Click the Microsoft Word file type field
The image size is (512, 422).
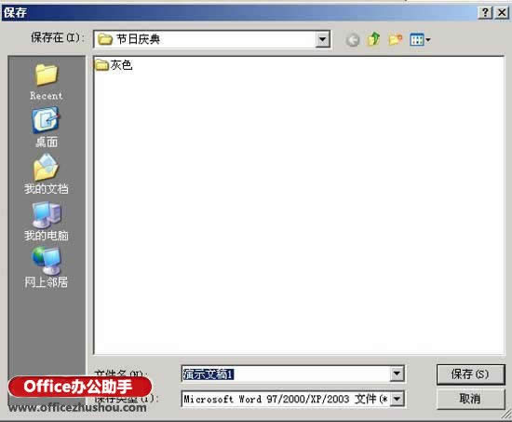coord(286,399)
